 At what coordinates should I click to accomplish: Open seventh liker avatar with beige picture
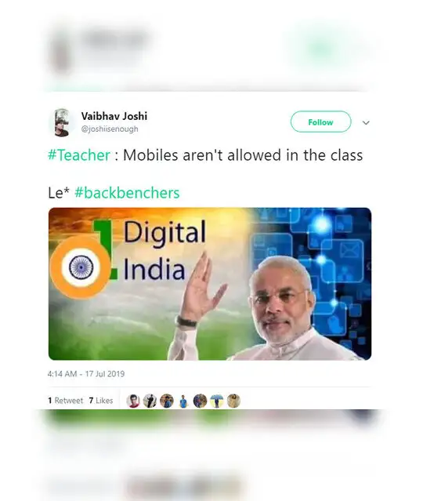click(233, 401)
